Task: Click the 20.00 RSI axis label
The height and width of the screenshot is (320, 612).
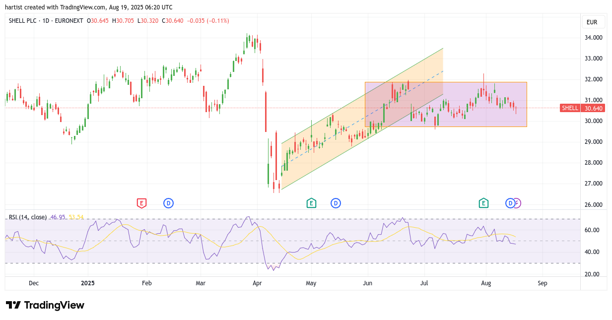Action: (x=592, y=274)
